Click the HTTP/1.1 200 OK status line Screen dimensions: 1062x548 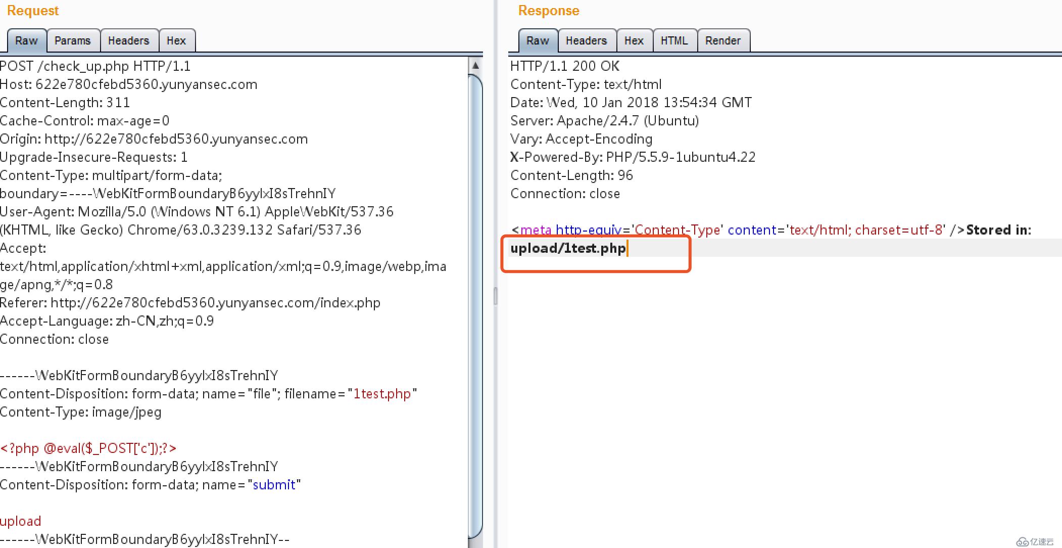click(565, 66)
